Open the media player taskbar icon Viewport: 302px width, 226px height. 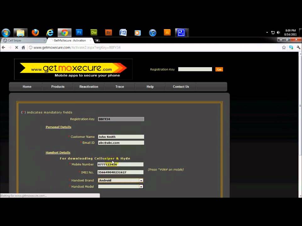tap(138, 33)
